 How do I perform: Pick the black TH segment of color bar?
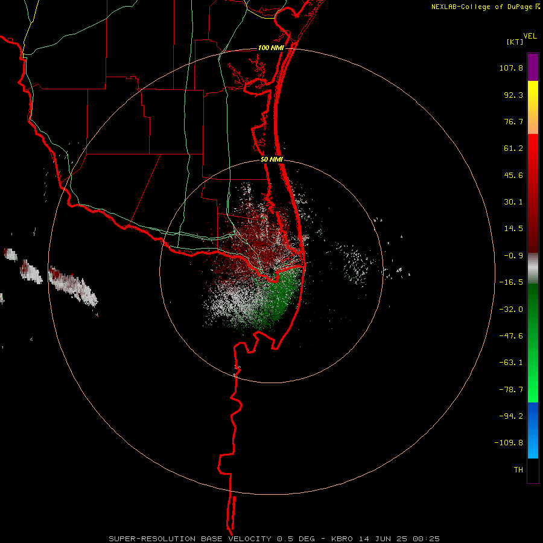(533, 470)
